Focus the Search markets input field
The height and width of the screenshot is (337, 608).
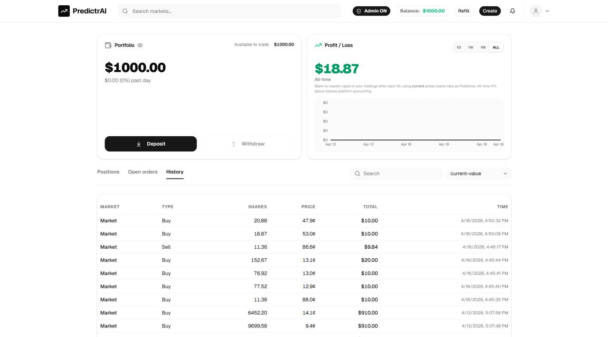pos(229,11)
